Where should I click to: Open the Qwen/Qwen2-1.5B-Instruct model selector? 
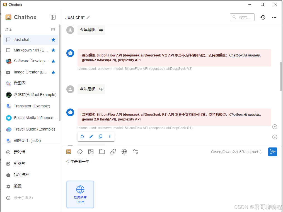click(x=236, y=152)
